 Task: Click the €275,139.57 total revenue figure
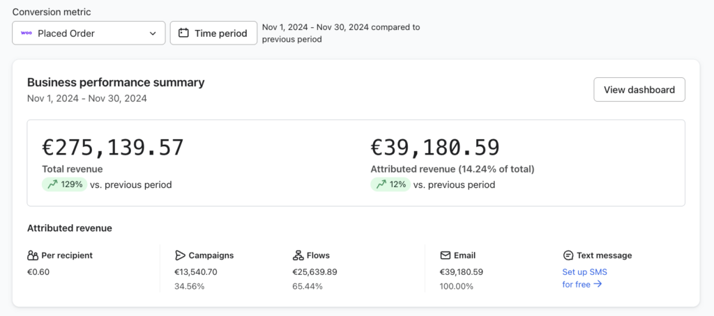click(x=113, y=148)
